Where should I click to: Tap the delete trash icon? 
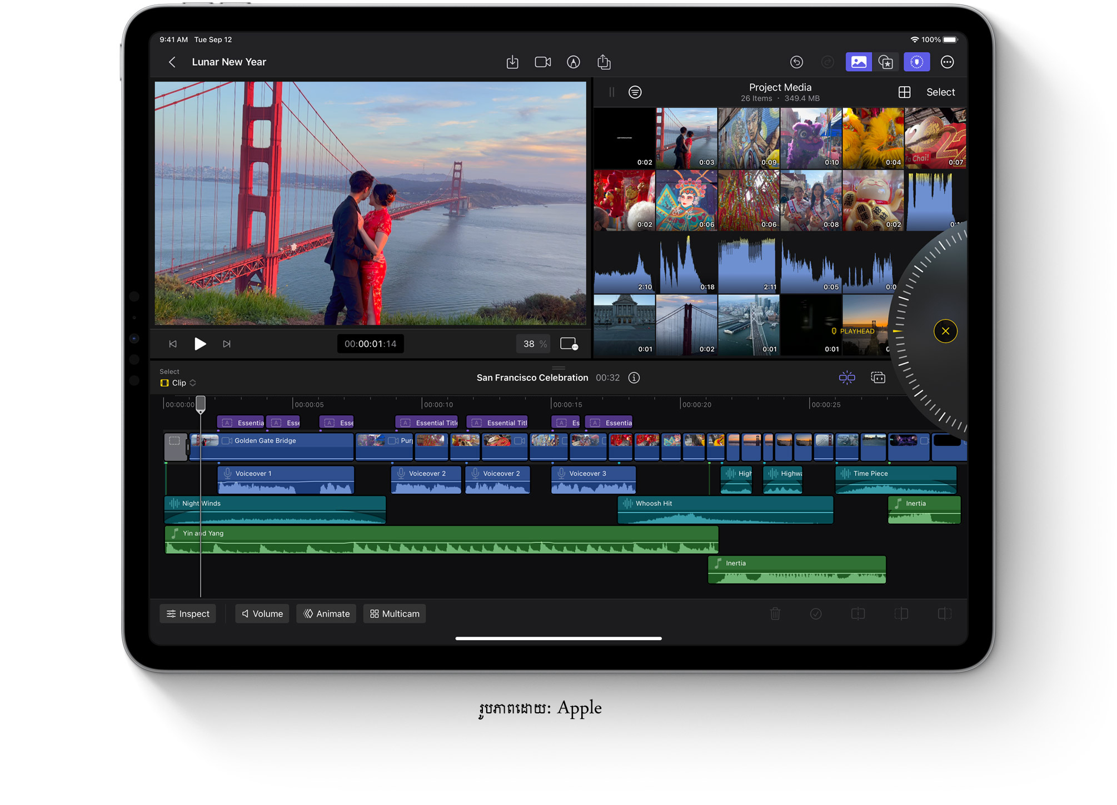(775, 614)
